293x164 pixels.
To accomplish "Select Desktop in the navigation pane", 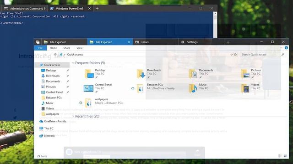I will coord(51,71).
